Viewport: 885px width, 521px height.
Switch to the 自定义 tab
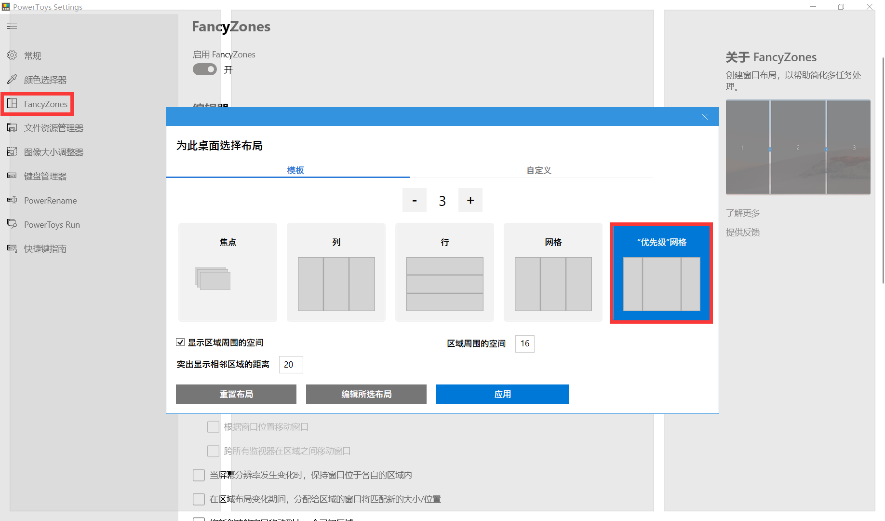tap(538, 170)
